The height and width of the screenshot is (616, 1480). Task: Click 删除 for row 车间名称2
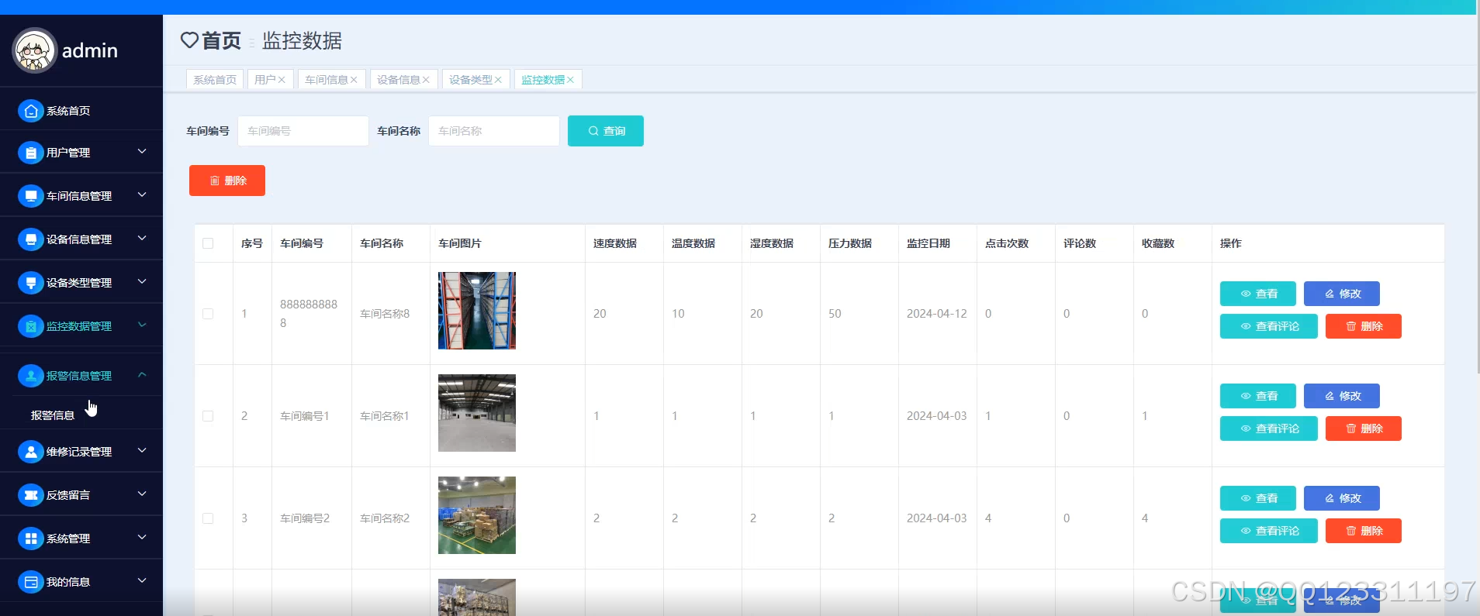[x=1364, y=531]
